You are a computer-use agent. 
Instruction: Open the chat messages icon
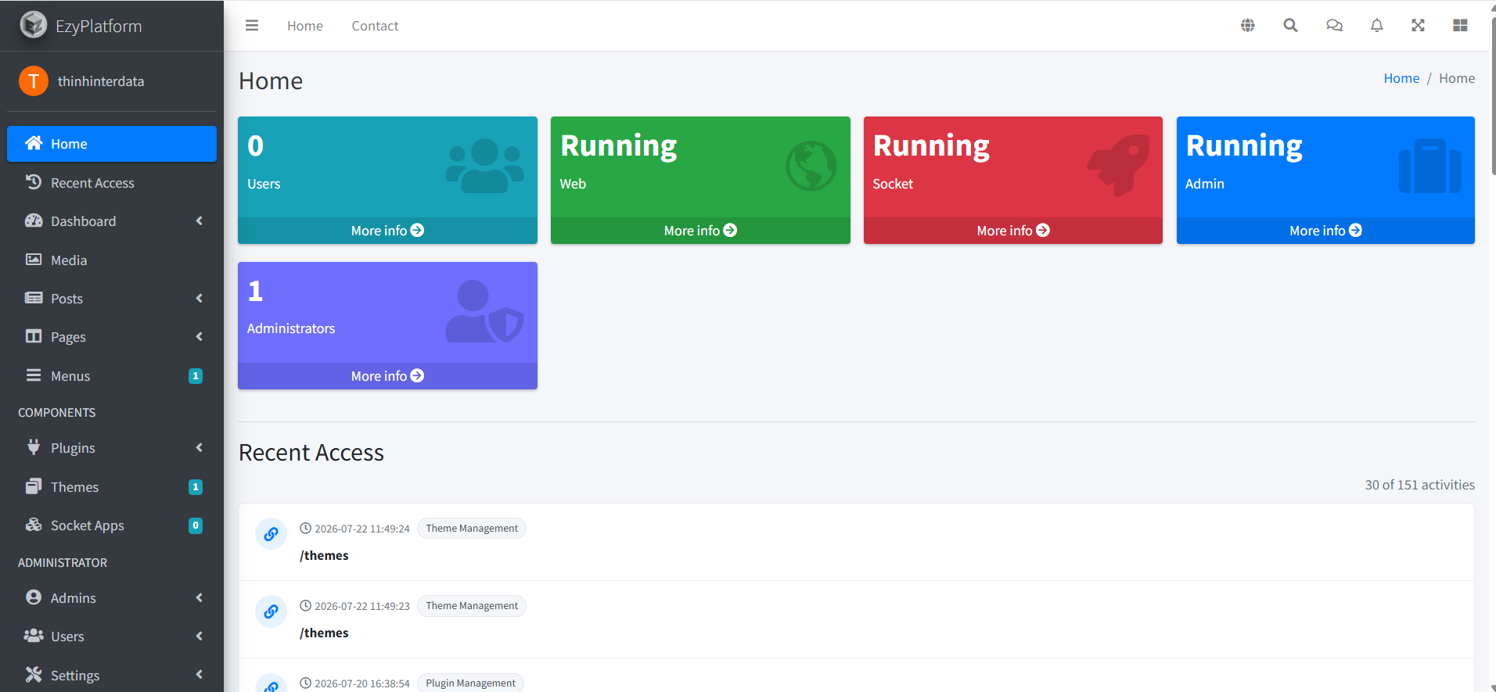(x=1334, y=26)
